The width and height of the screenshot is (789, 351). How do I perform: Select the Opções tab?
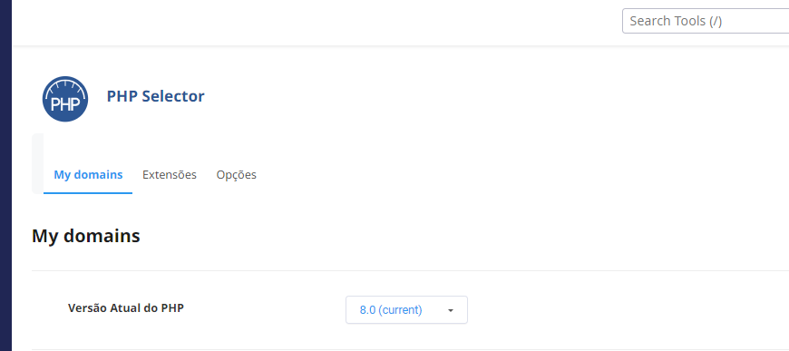(236, 175)
